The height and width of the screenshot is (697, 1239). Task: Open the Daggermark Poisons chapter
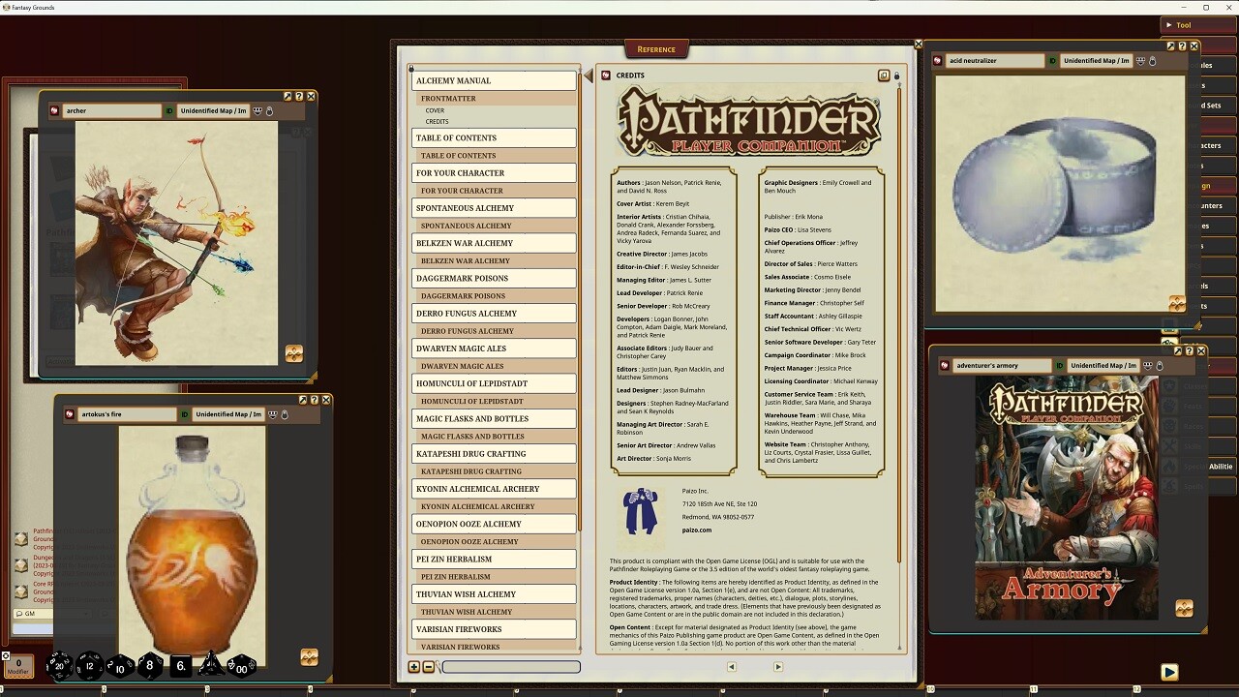pyautogui.click(x=494, y=279)
